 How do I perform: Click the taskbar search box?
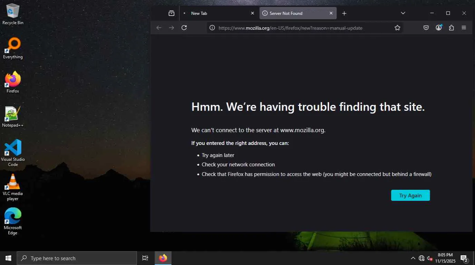coord(77,258)
